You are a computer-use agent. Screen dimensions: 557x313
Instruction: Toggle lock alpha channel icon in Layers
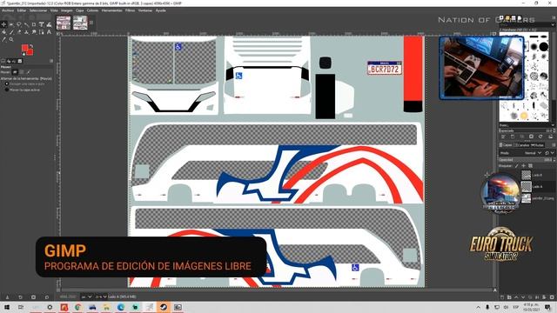(530, 166)
